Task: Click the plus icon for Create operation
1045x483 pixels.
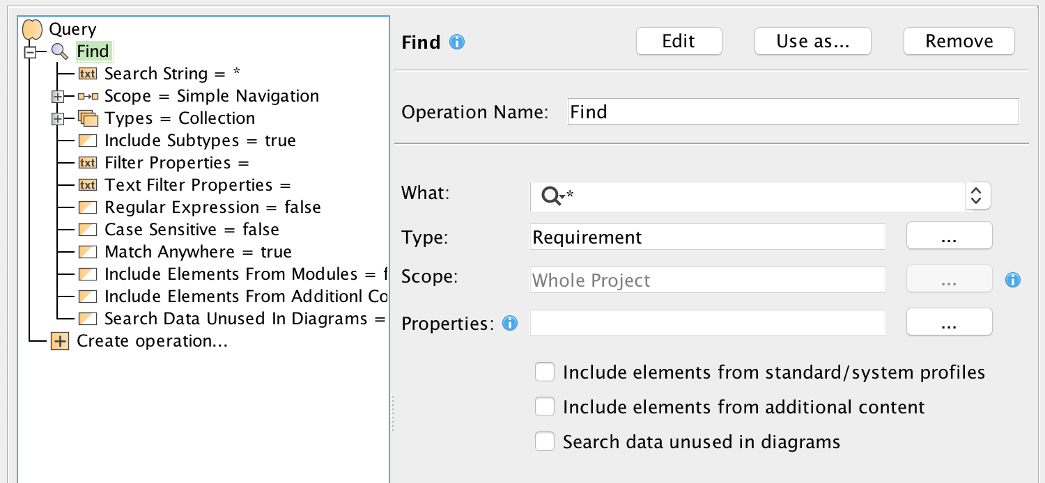Action: (60, 341)
